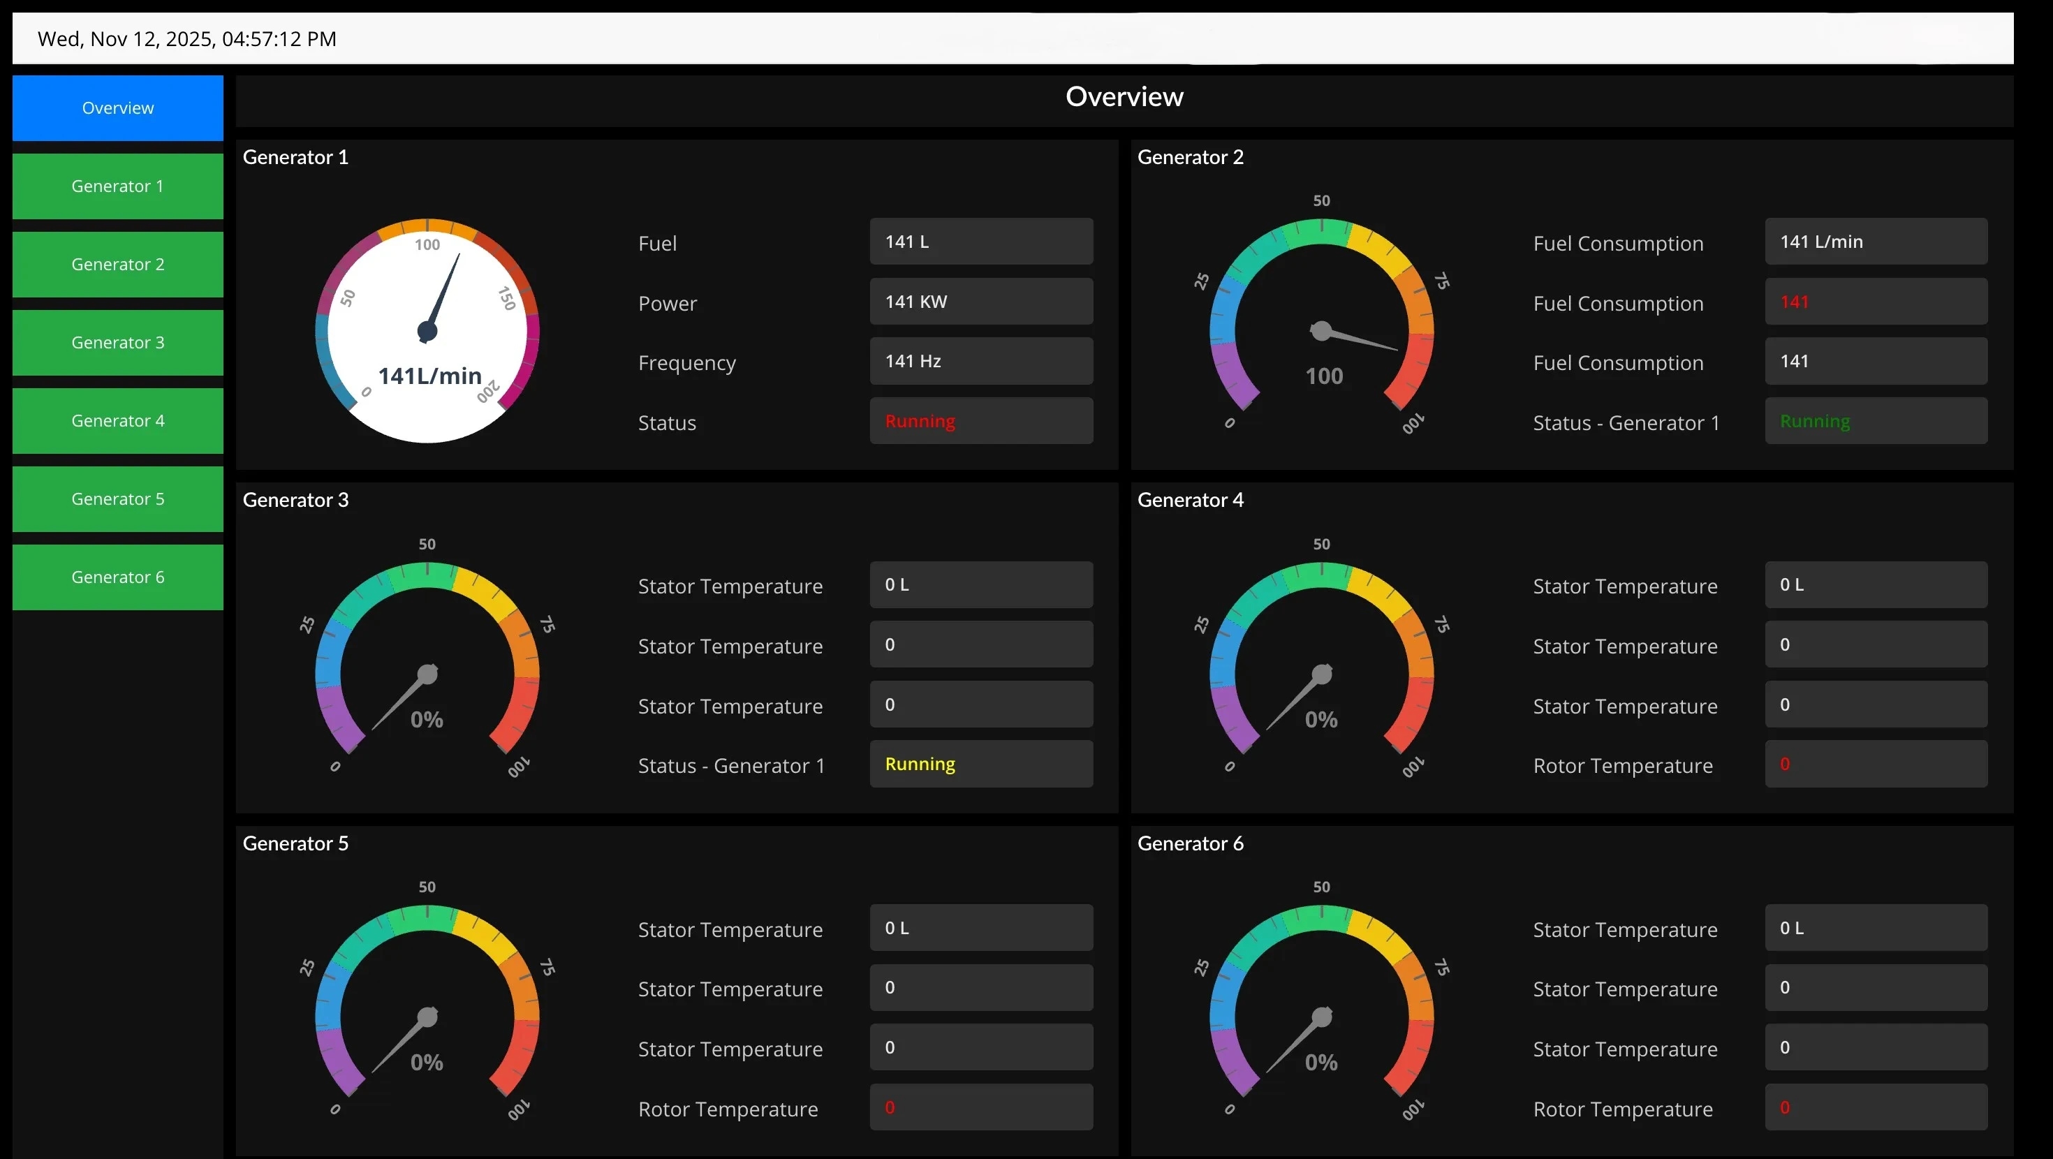2053x1159 pixels.
Task: Click the red Fuel Consumption value 141
Action: [x=1875, y=302]
